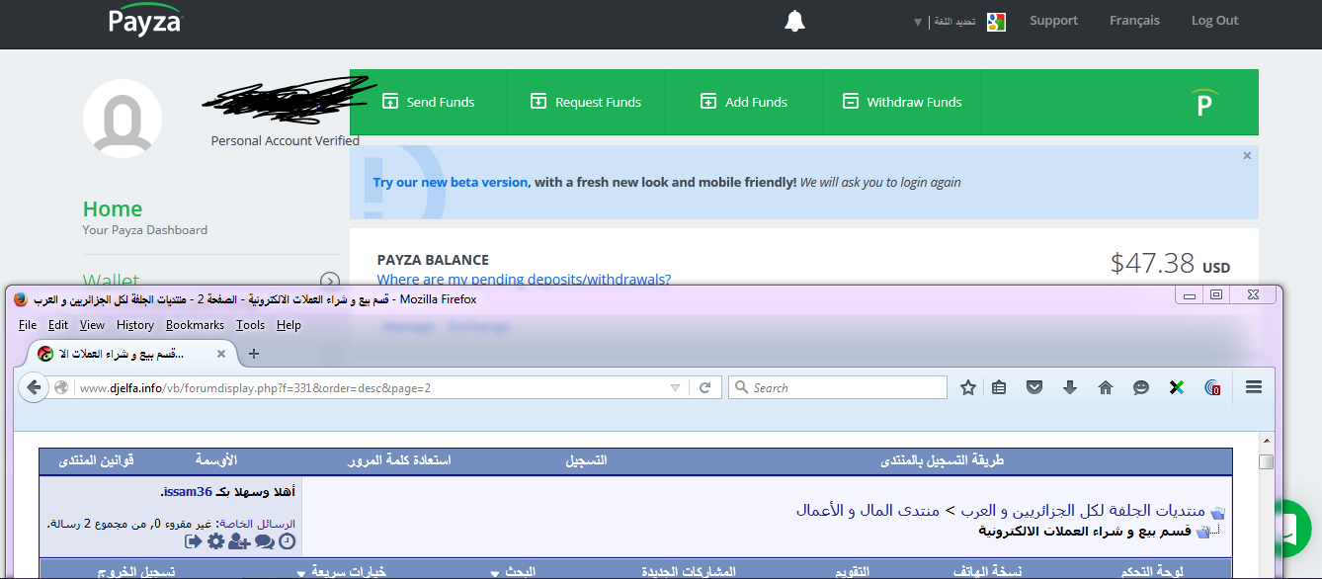Open the Firefox File menu
This screenshot has height=579, width=1322.
click(x=28, y=325)
